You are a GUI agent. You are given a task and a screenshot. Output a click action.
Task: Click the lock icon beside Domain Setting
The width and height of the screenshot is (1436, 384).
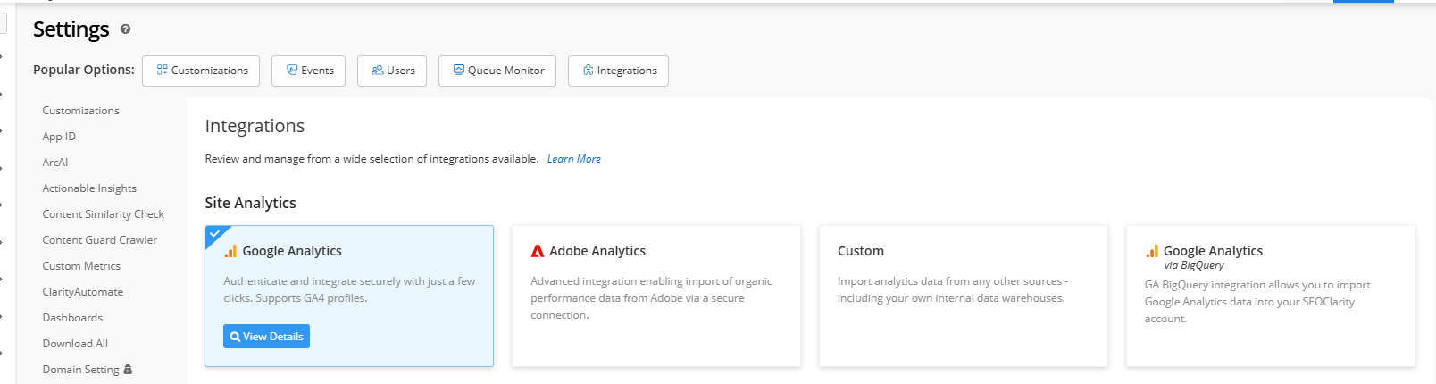[x=128, y=370]
